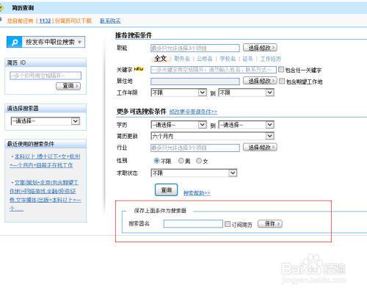
Task: Click 修改更多查询条件>> link
Action: [x=193, y=112]
